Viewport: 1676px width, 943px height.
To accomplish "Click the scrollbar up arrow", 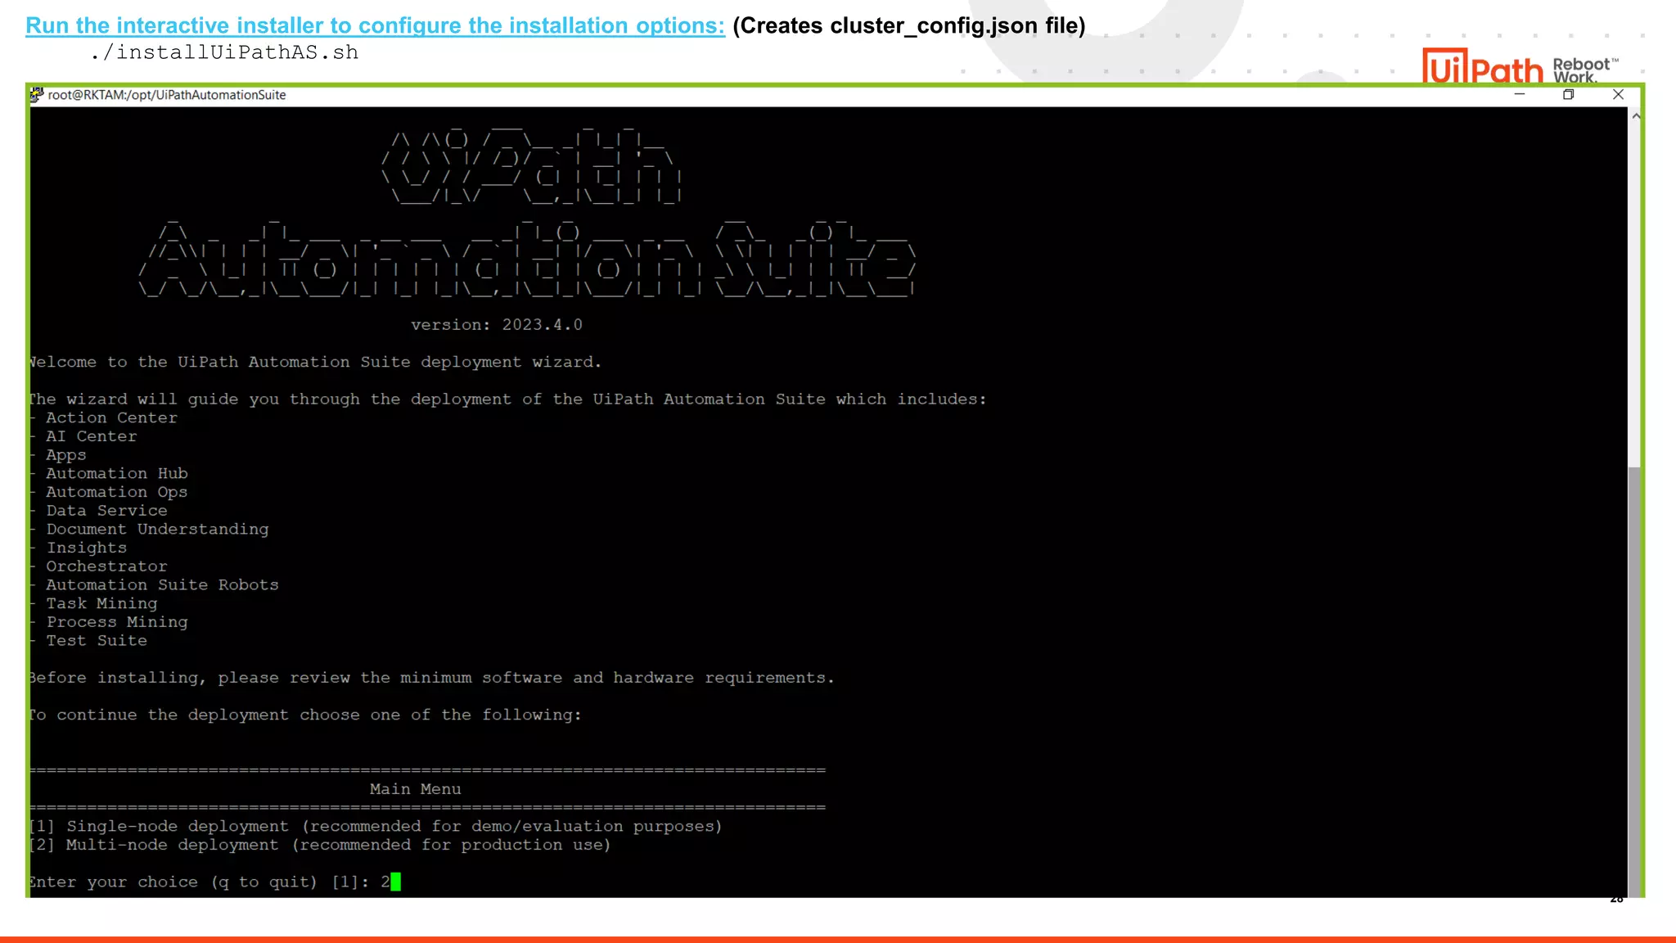I will click(x=1635, y=116).
